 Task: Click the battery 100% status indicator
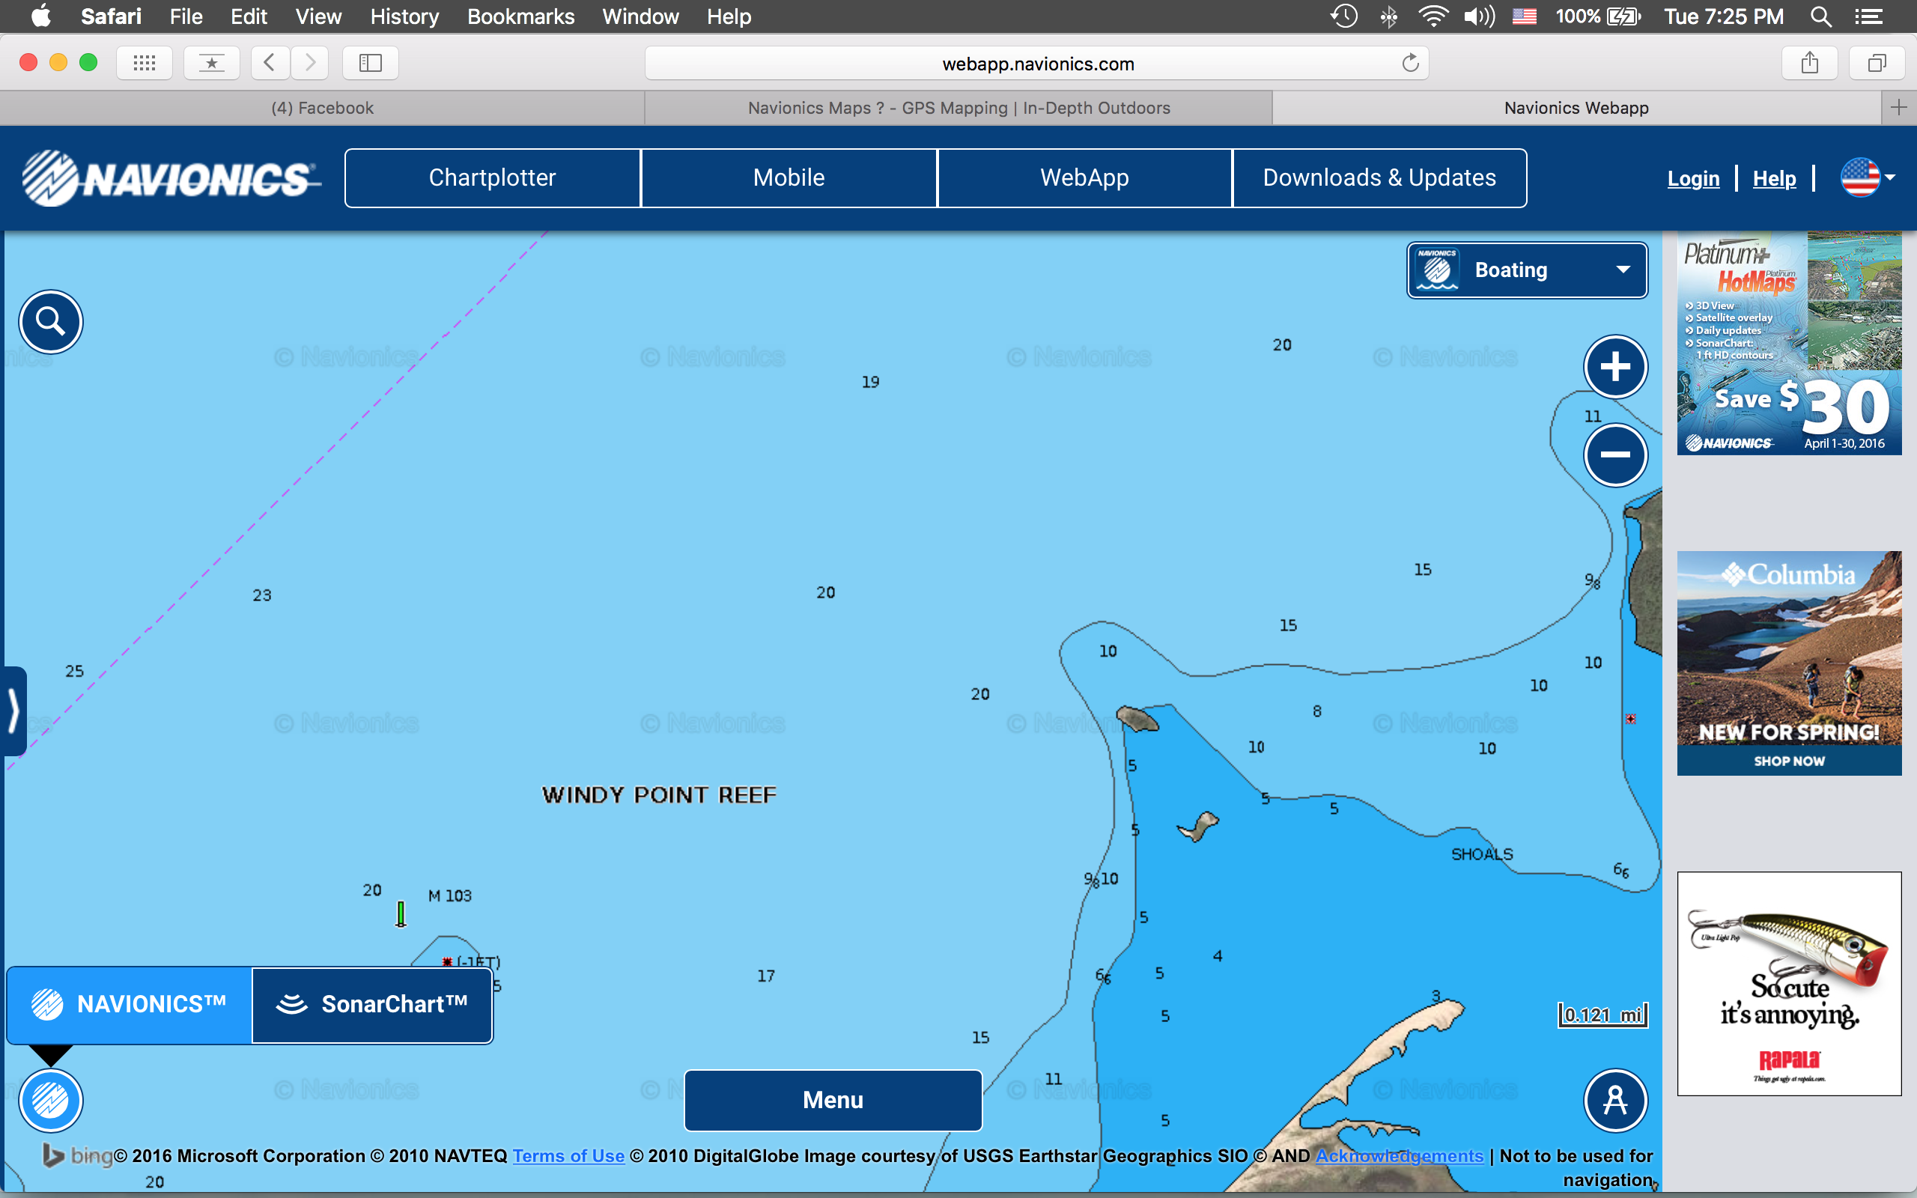[1597, 16]
